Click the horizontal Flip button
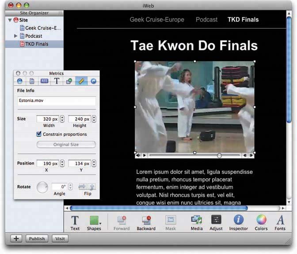Viewport: 297px width, 254px height. pyautogui.click(x=82, y=187)
